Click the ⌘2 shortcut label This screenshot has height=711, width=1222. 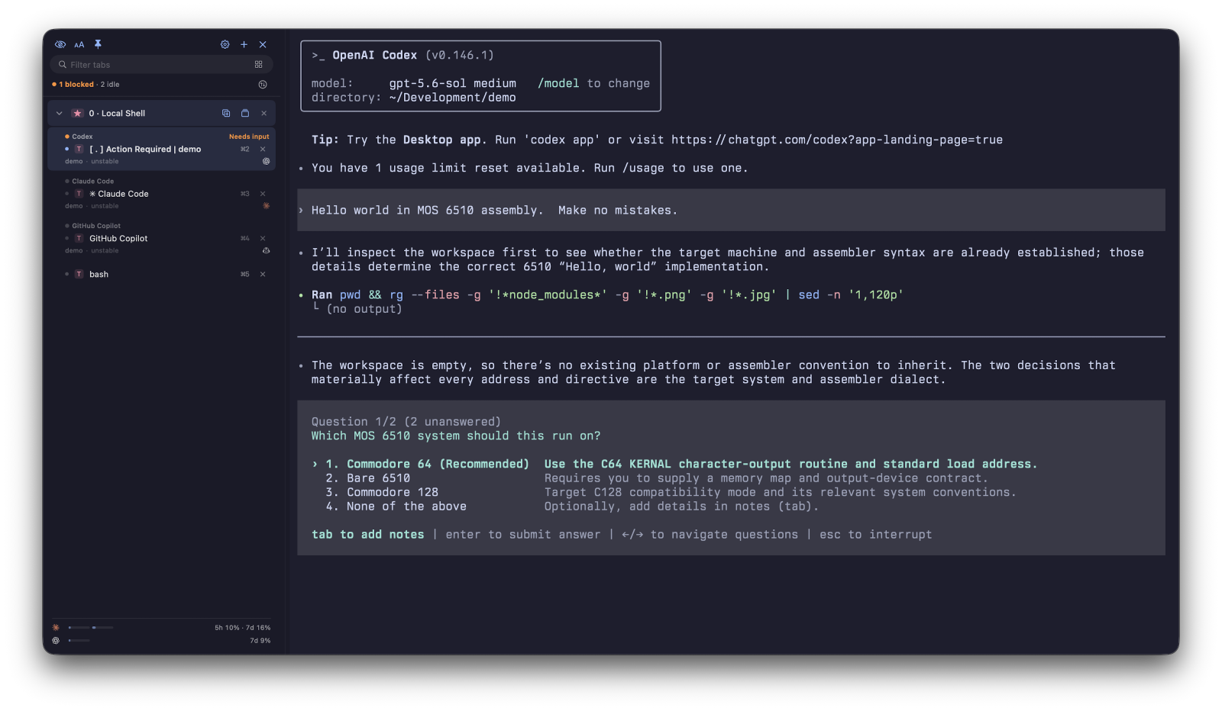(245, 149)
